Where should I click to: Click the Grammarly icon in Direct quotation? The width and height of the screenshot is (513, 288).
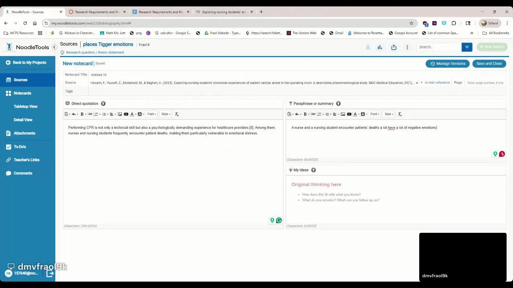[x=279, y=220]
